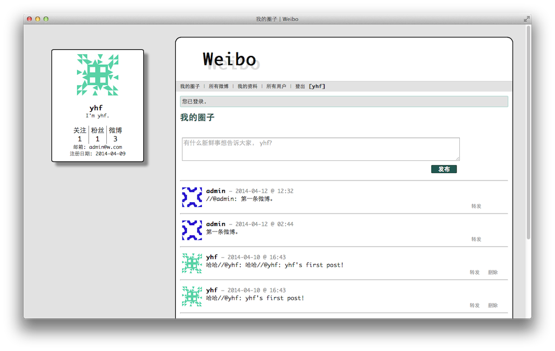Toggle fullscreen icon in window title bar

526,19
